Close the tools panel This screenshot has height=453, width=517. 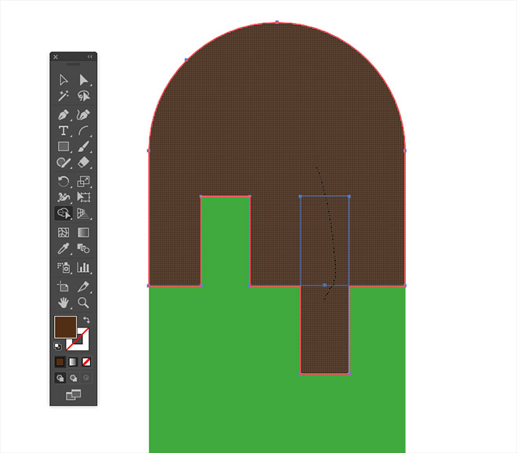pos(56,56)
